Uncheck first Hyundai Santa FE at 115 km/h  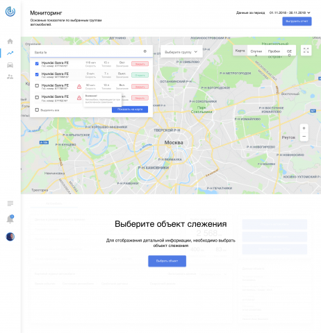click(37, 64)
